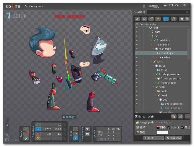The image size is (194, 147).
Task: Select the Weights tool in Tools panel
Action: pos(26,134)
